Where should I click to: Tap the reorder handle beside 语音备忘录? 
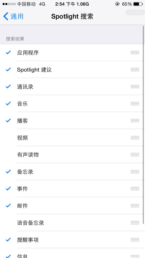(135, 223)
